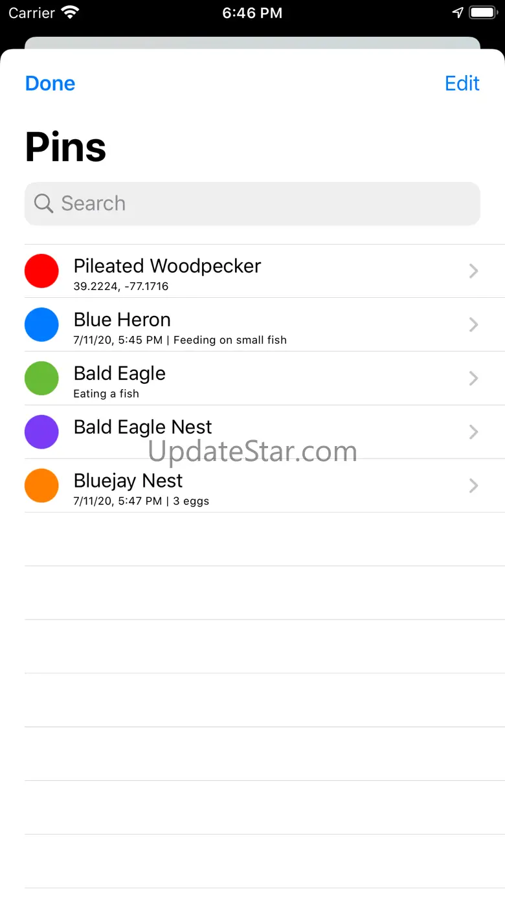Click the red pin color circle
Viewport: 505px width, 898px height.
pos(41,271)
